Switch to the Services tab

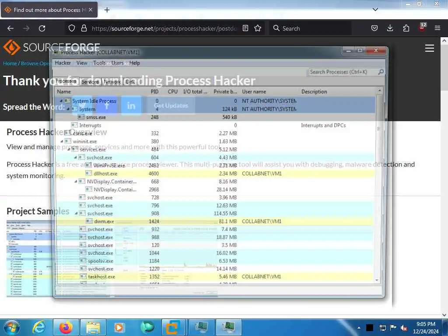coord(90,82)
